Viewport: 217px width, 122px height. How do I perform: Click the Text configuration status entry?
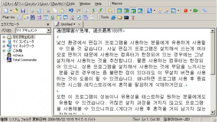[x=136, y=120]
